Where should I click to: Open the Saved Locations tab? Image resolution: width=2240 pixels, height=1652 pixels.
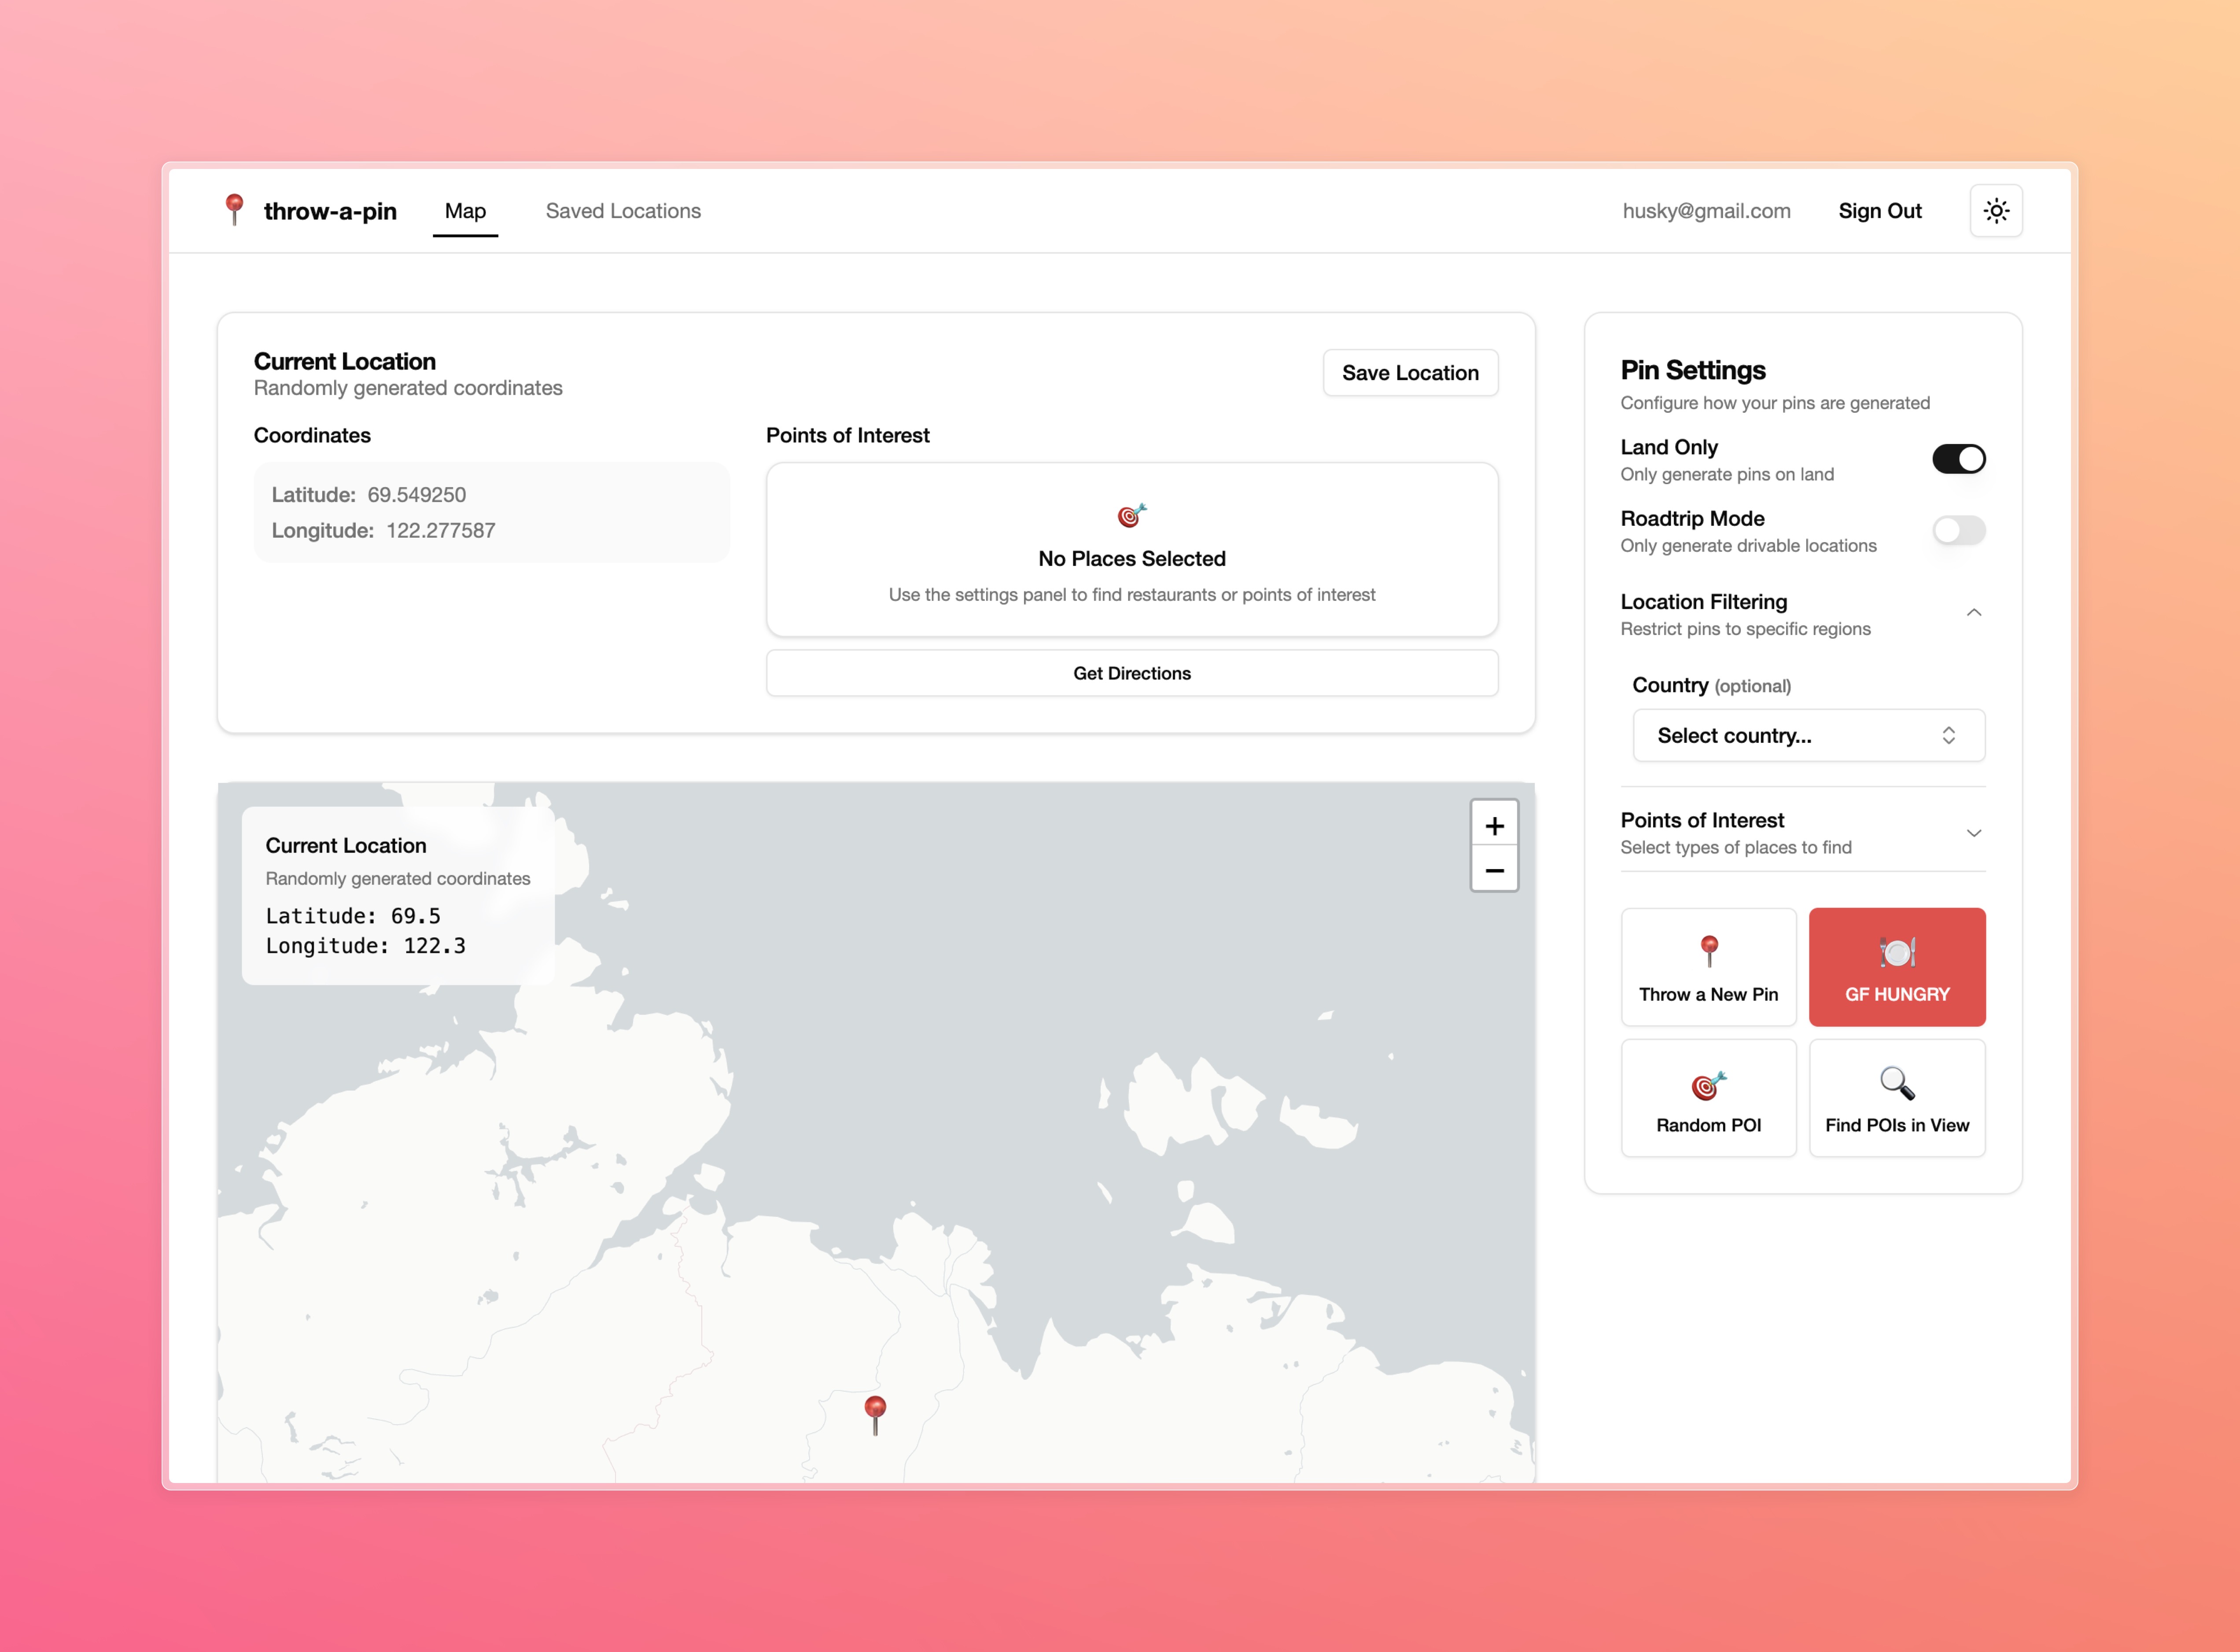(x=622, y=211)
